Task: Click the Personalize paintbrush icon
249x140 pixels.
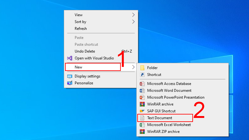Action: (x=69, y=83)
